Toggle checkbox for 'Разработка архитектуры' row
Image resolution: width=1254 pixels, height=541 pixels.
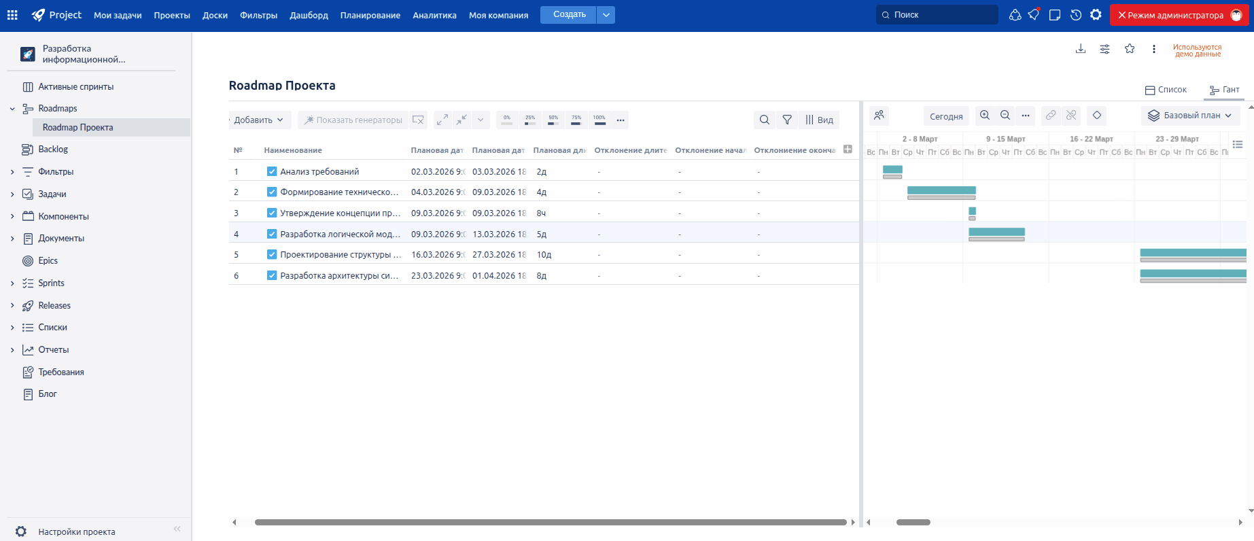coord(272,275)
